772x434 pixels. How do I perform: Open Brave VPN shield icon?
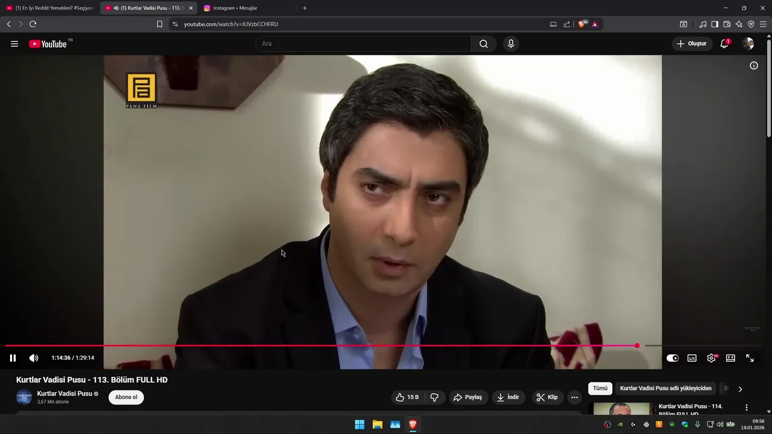point(751,24)
